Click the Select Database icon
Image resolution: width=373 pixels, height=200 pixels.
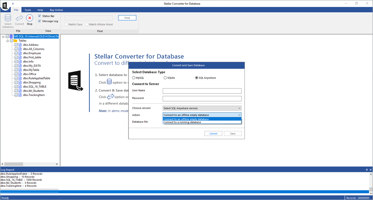tap(8, 18)
